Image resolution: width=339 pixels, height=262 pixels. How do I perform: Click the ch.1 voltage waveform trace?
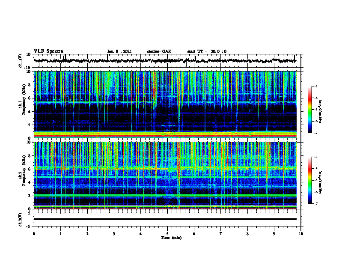(x=165, y=61)
